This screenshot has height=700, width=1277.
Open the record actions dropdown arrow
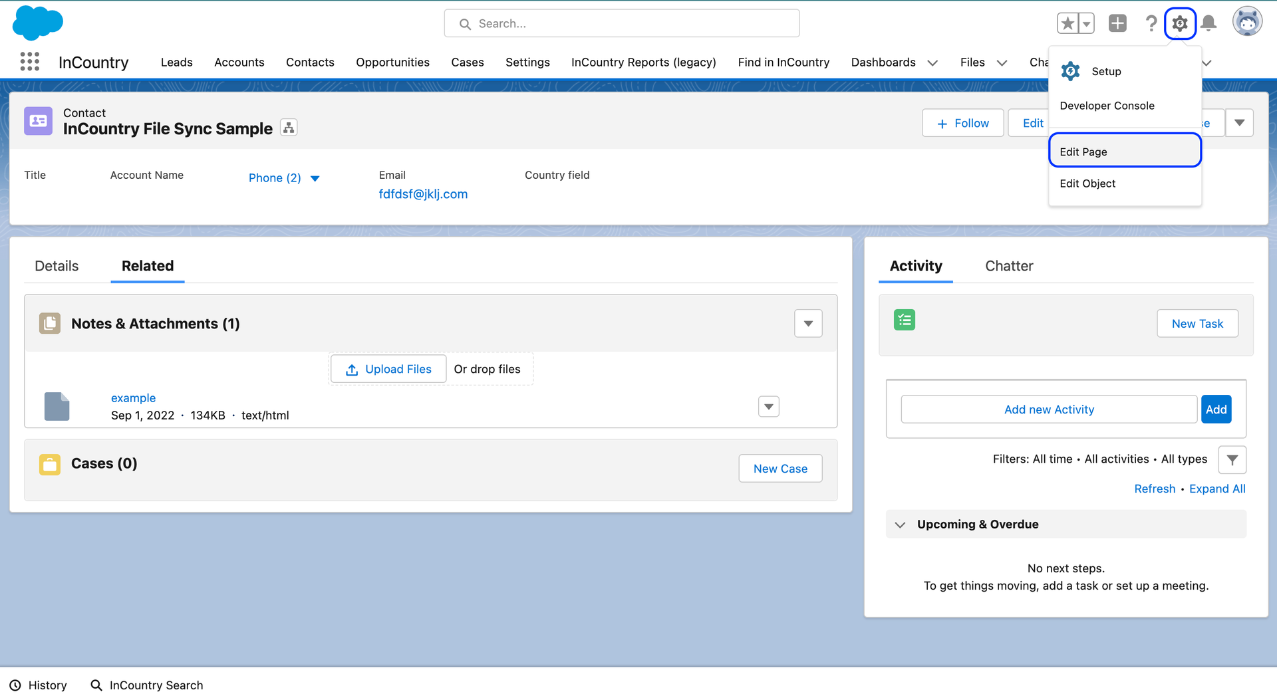pyautogui.click(x=1240, y=123)
